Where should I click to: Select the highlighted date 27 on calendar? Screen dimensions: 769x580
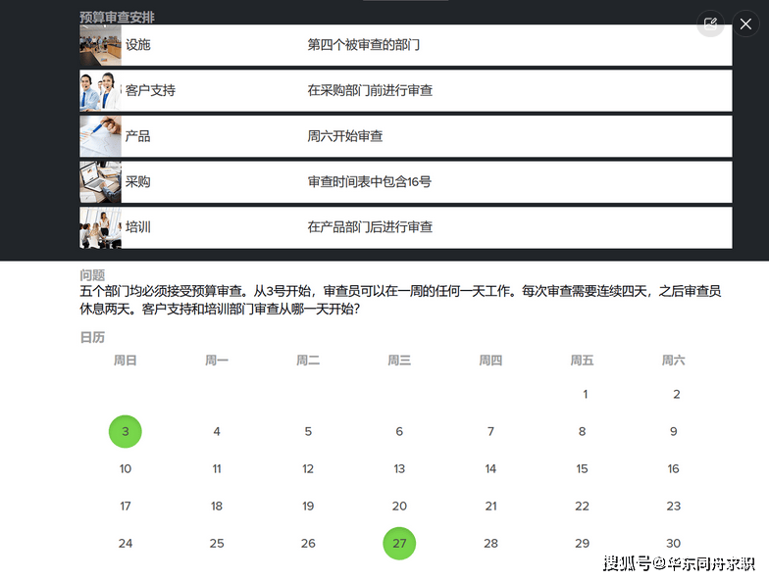point(399,543)
